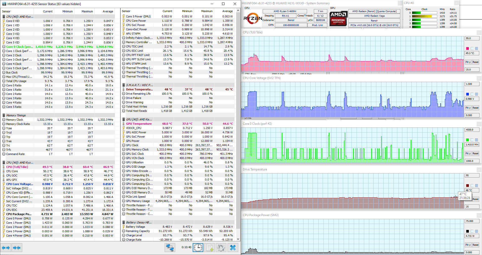
Task: Click the icon beside GPU ASIC Power
Action: 124,132
